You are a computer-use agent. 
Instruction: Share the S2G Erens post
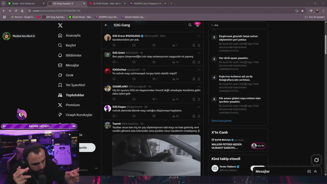(x=199, y=45)
